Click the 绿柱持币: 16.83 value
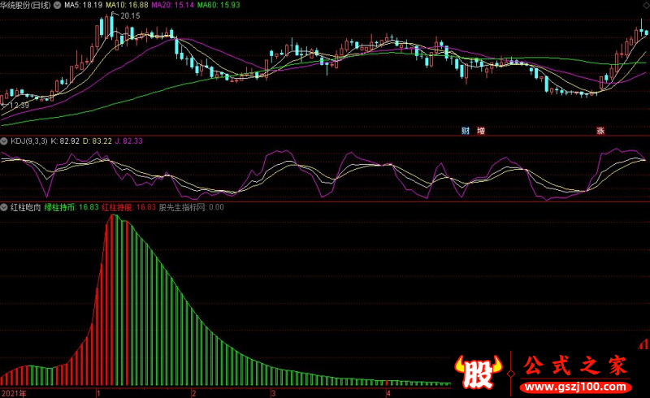The height and width of the screenshot is (398, 650). coord(71,207)
